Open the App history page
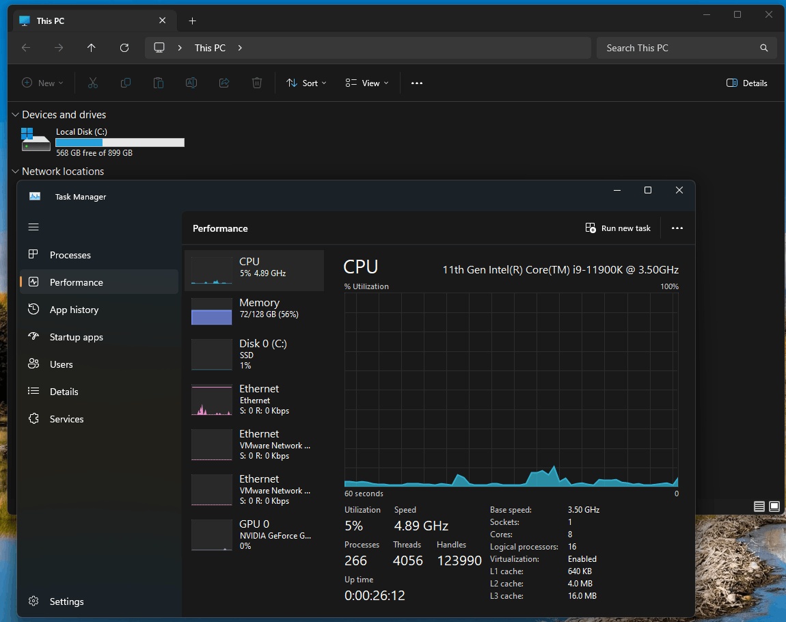Image resolution: width=786 pixels, height=622 pixels. point(74,310)
